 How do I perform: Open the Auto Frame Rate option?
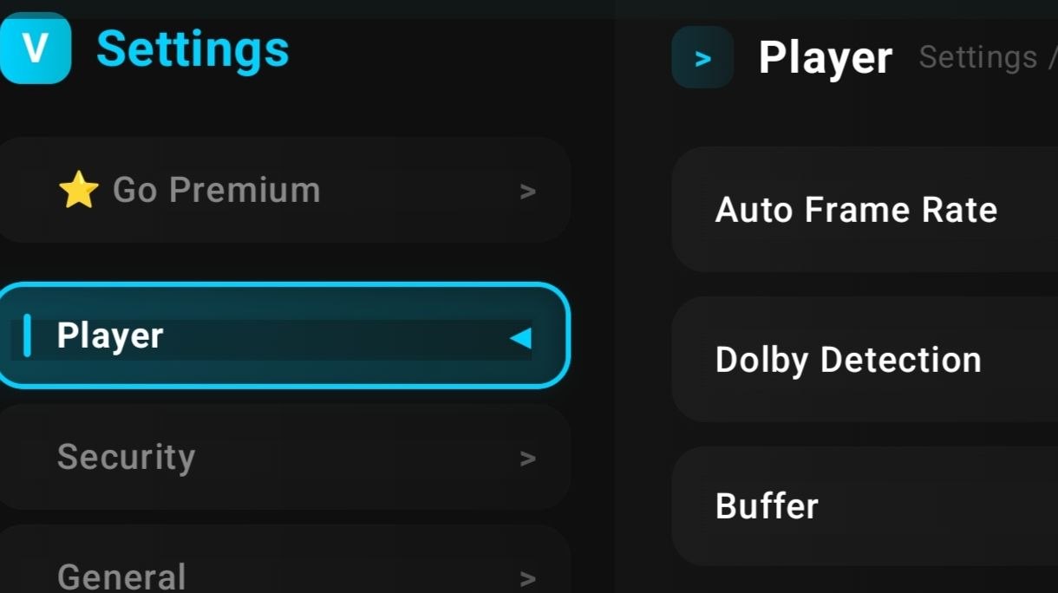(865, 210)
